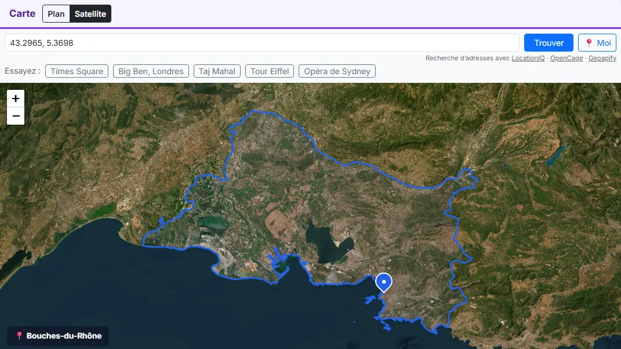Try the Big Ben, Londres suggestion
This screenshot has width=621, height=349.
(x=151, y=71)
